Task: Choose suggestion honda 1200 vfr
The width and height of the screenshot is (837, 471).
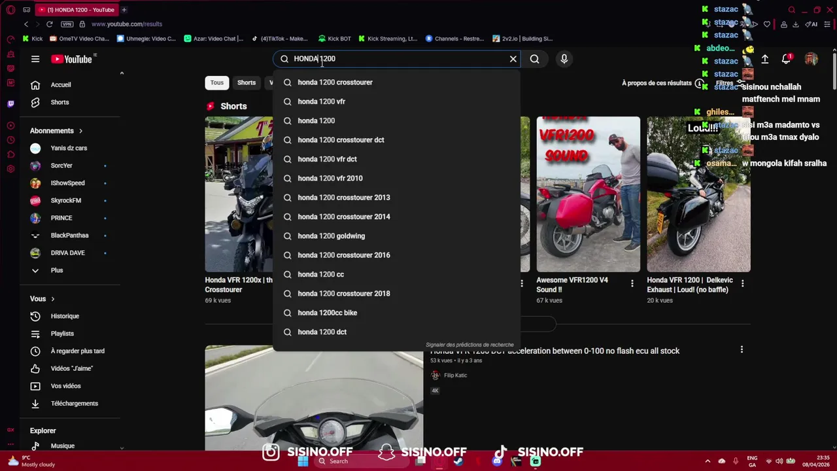Action: (396, 101)
